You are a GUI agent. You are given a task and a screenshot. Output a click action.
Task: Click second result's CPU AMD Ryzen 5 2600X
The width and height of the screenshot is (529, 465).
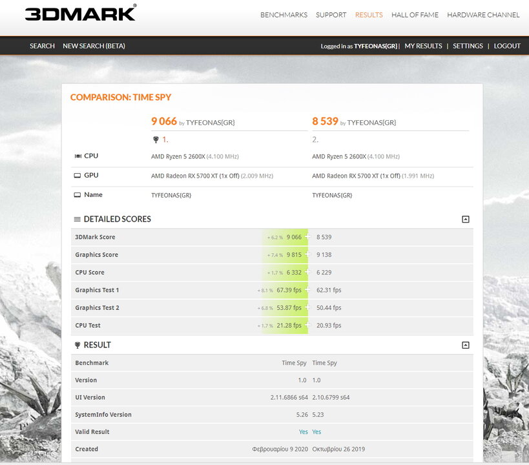click(x=338, y=156)
